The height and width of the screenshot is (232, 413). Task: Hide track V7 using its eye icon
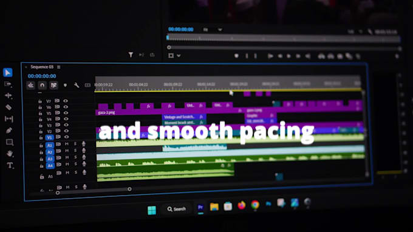66,101
